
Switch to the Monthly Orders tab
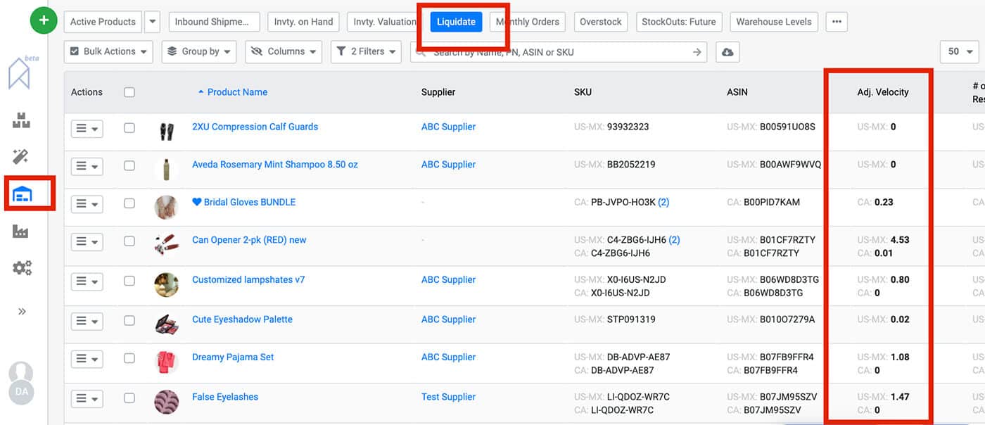click(x=527, y=22)
